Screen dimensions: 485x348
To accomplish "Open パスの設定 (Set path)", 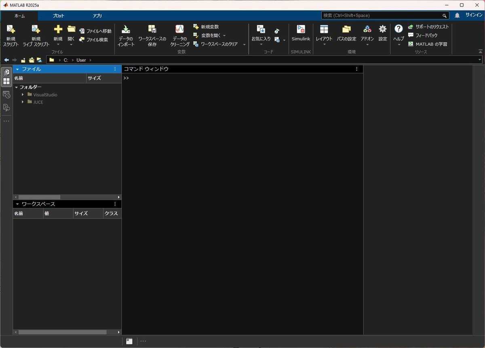I will (346, 33).
